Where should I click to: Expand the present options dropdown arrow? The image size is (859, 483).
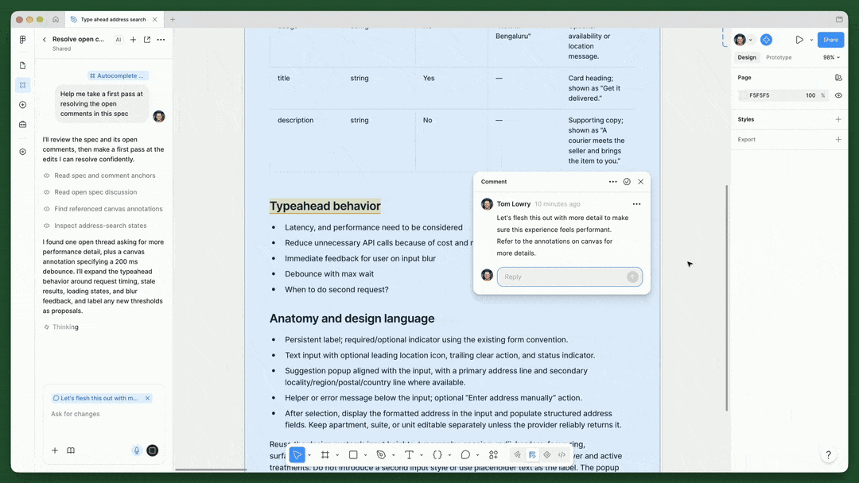pyautogui.click(x=811, y=40)
